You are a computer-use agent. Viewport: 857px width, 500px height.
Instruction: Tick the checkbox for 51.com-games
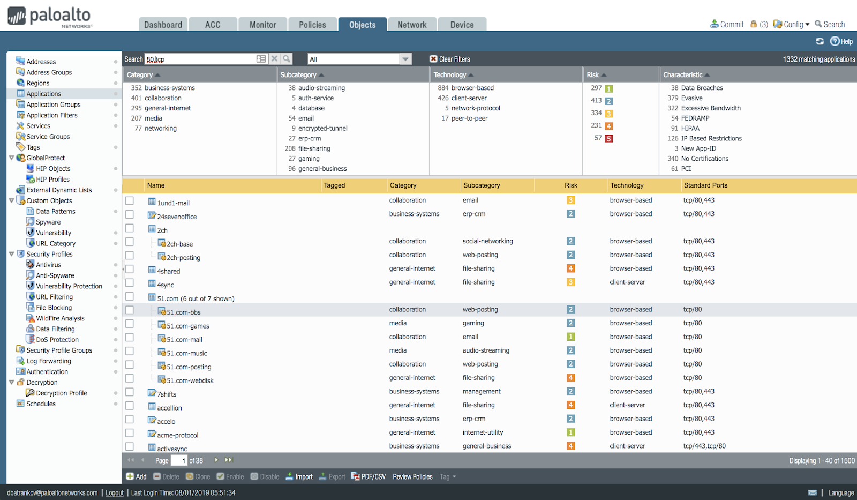pos(130,324)
